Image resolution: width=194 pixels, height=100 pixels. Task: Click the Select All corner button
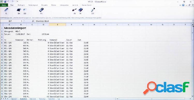2,25
